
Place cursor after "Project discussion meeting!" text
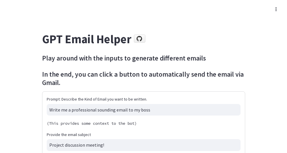click(x=105, y=145)
